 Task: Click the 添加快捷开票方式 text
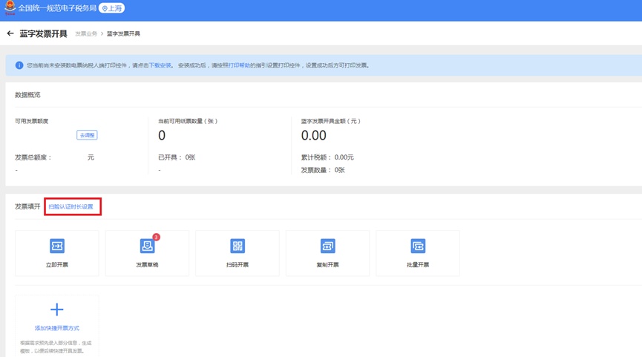coord(57,328)
